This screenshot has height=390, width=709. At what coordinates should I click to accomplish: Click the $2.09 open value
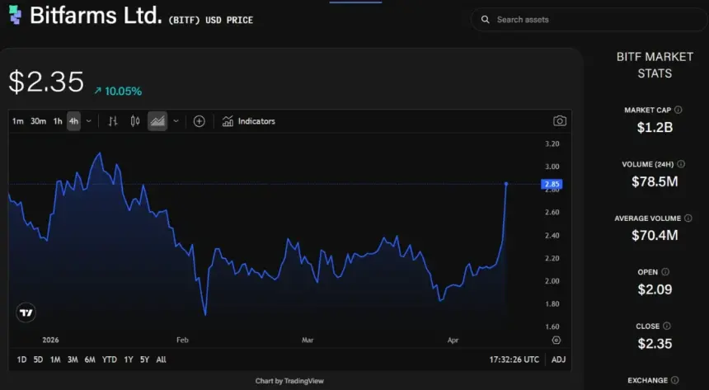pos(655,289)
